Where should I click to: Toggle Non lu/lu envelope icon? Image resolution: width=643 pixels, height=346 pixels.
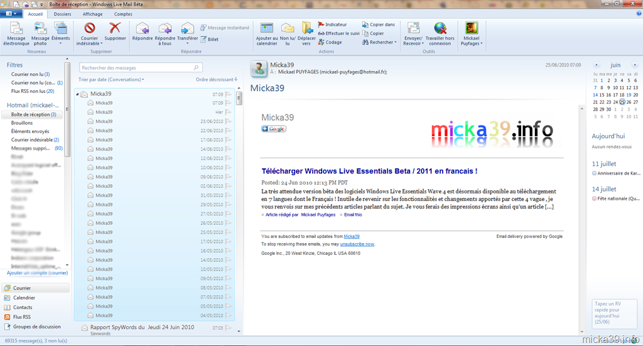(288, 28)
